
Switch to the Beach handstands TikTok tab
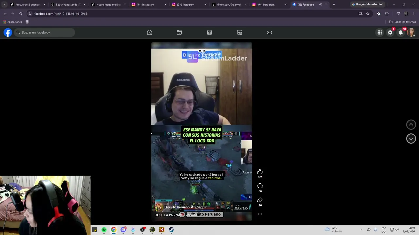click(x=68, y=5)
